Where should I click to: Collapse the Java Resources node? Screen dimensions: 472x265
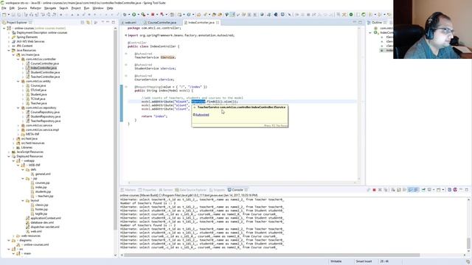(x=9, y=51)
